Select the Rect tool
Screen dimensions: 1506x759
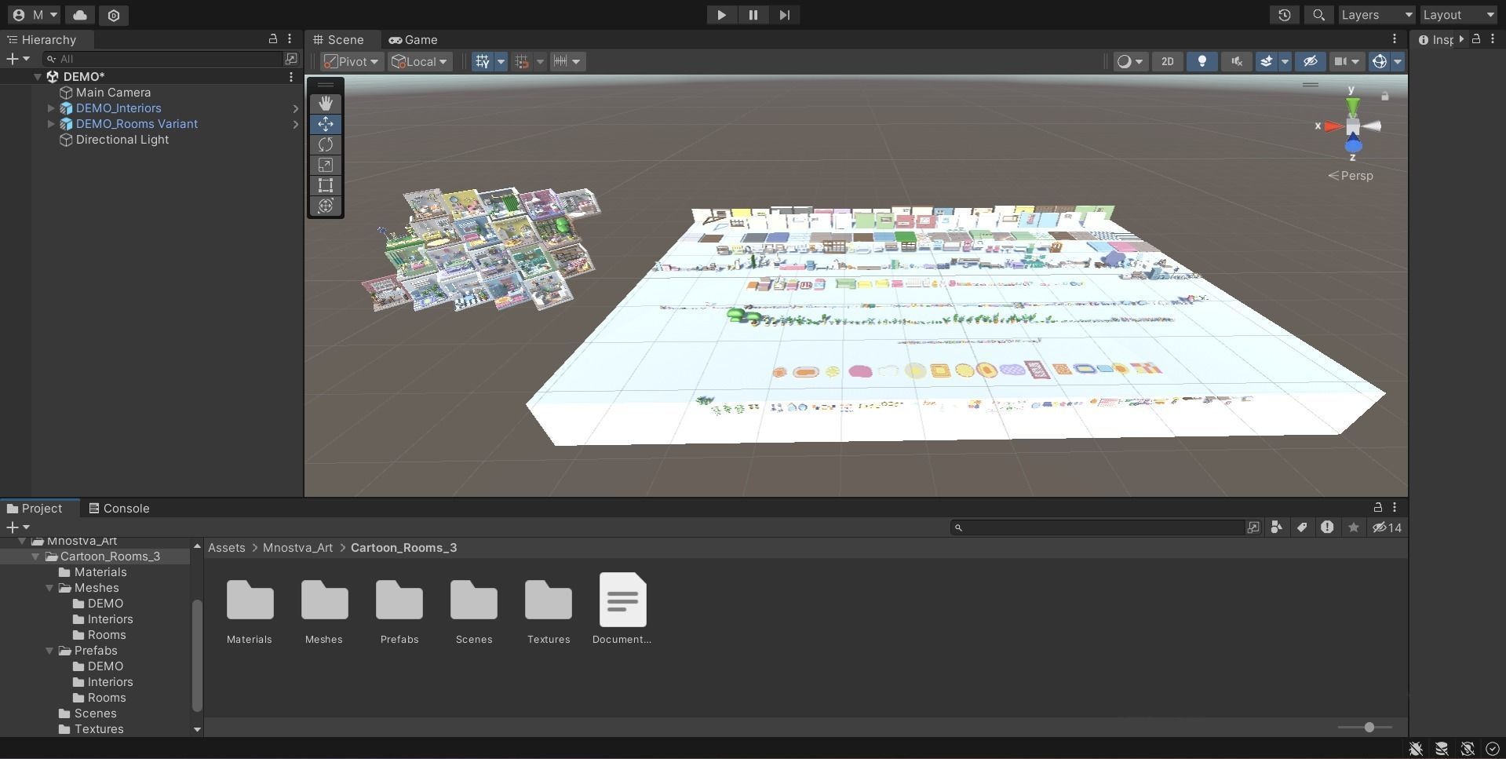[326, 185]
